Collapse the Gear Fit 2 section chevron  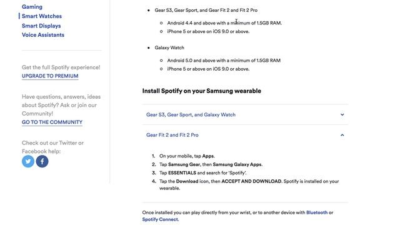tap(342, 135)
